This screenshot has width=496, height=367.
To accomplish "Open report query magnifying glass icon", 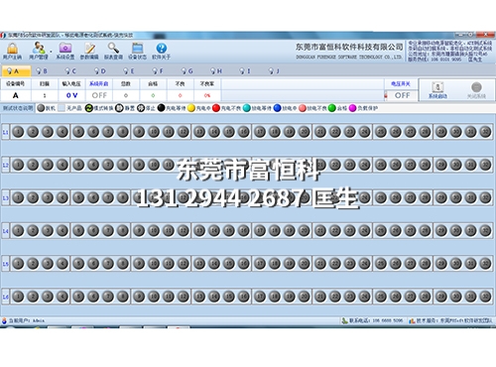I will [113, 48].
